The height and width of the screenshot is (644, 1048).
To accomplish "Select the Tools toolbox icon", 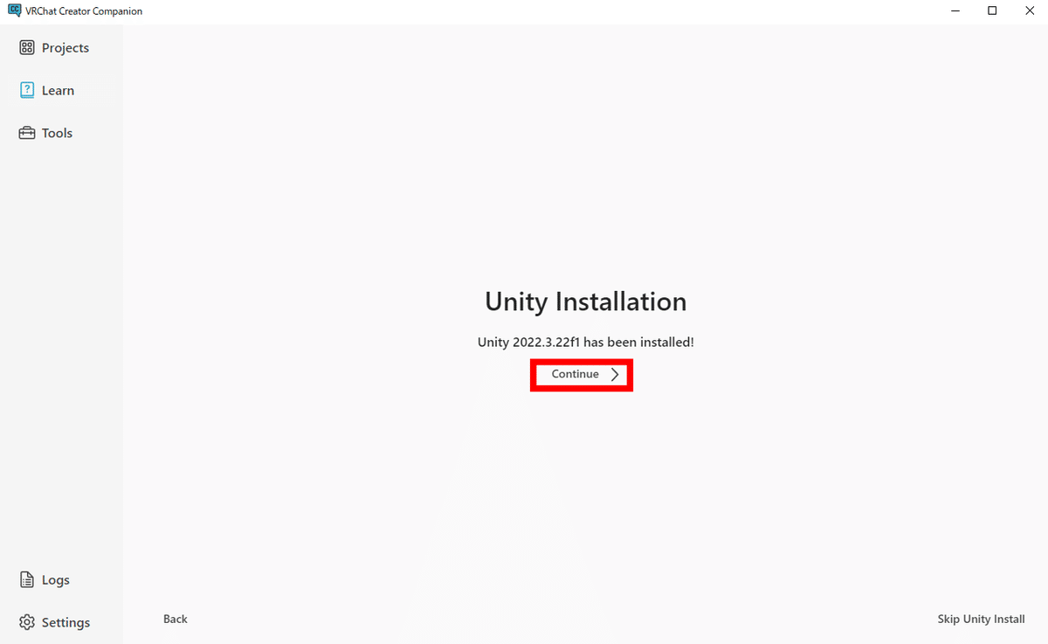I will pos(27,133).
